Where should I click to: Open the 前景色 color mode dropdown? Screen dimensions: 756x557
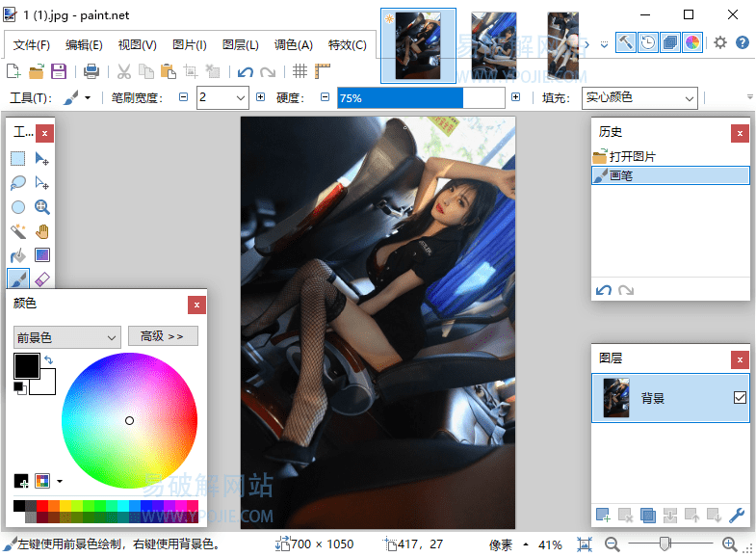coord(66,337)
